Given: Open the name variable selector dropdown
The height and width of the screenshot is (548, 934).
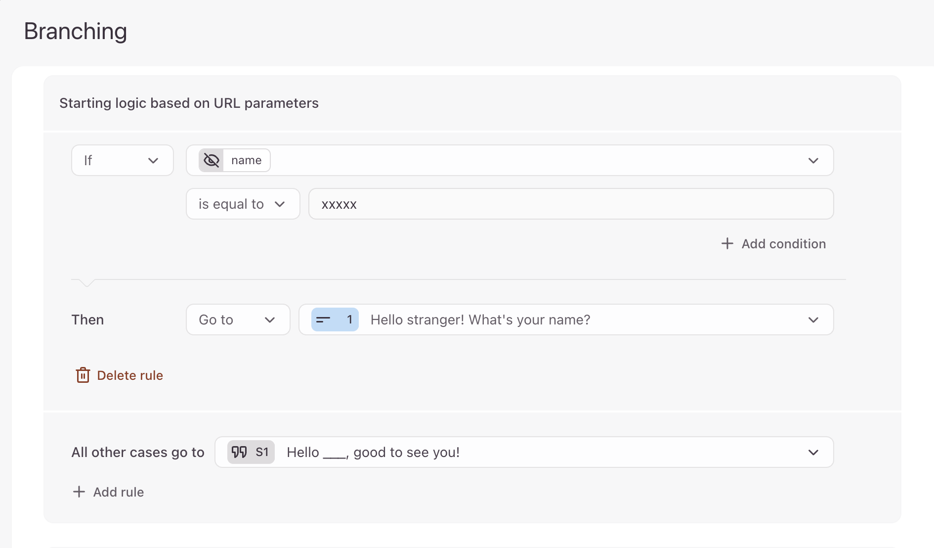Looking at the screenshot, I should point(509,160).
